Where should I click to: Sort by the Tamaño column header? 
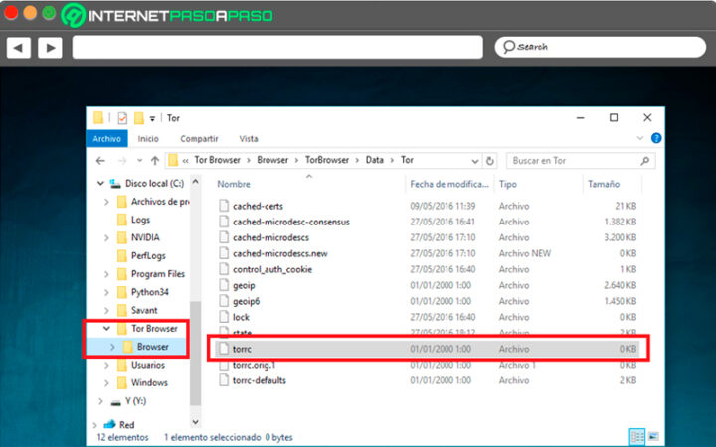pos(604,184)
